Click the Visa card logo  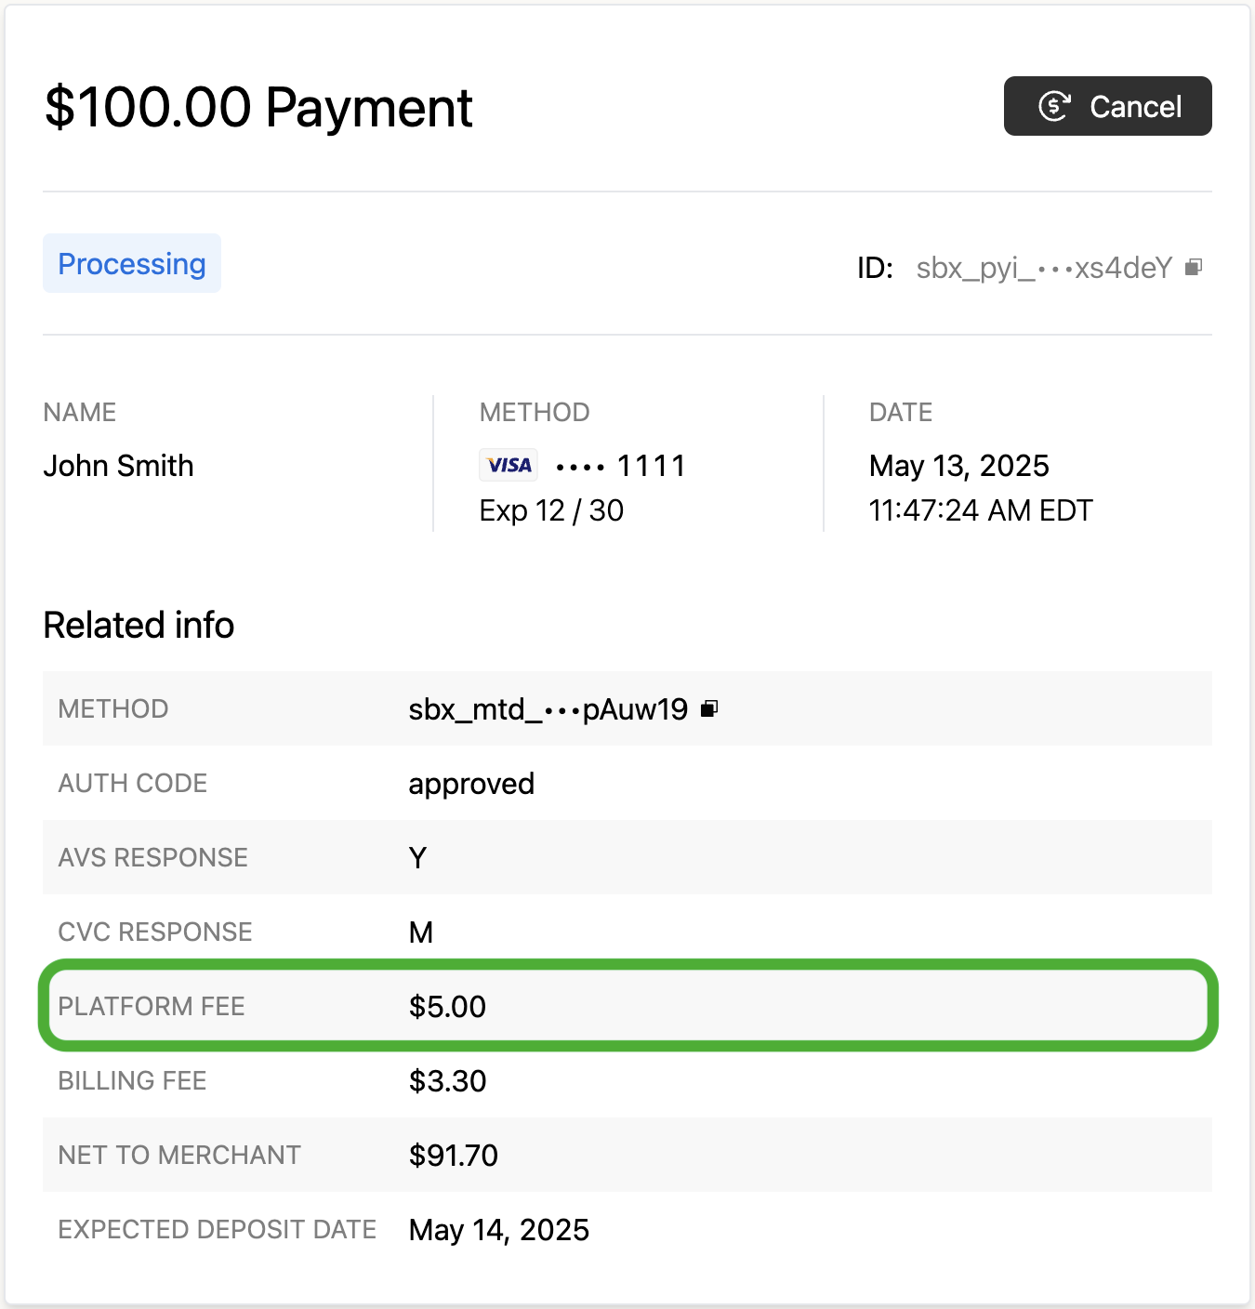click(509, 465)
